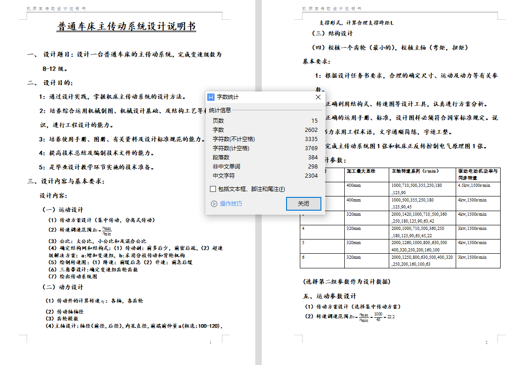The image size is (513, 365).
Task: Open the 操作技巧 tips link
Action: [x=231, y=204]
